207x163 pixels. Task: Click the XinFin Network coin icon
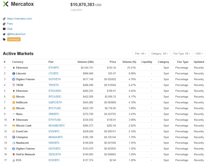(14, 155)
